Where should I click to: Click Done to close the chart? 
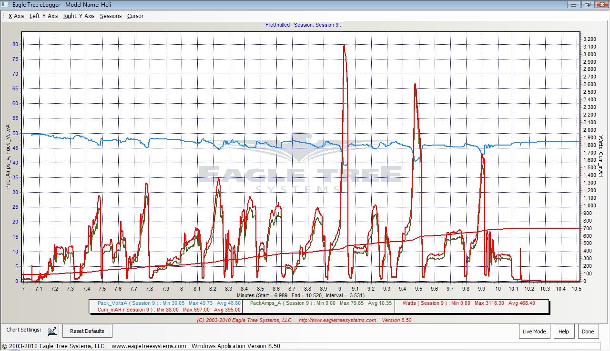(588, 331)
